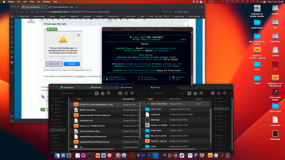Open Photoshop from the Dock
This screenshot has width=285, height=160.
tap(150, 155)
